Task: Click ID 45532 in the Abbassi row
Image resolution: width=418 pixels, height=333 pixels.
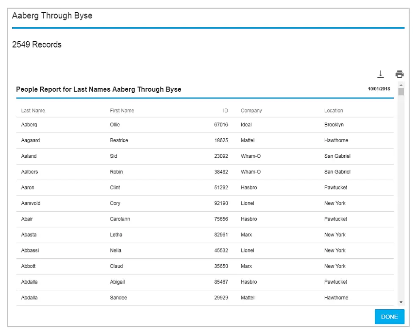Action: point(221,250)
